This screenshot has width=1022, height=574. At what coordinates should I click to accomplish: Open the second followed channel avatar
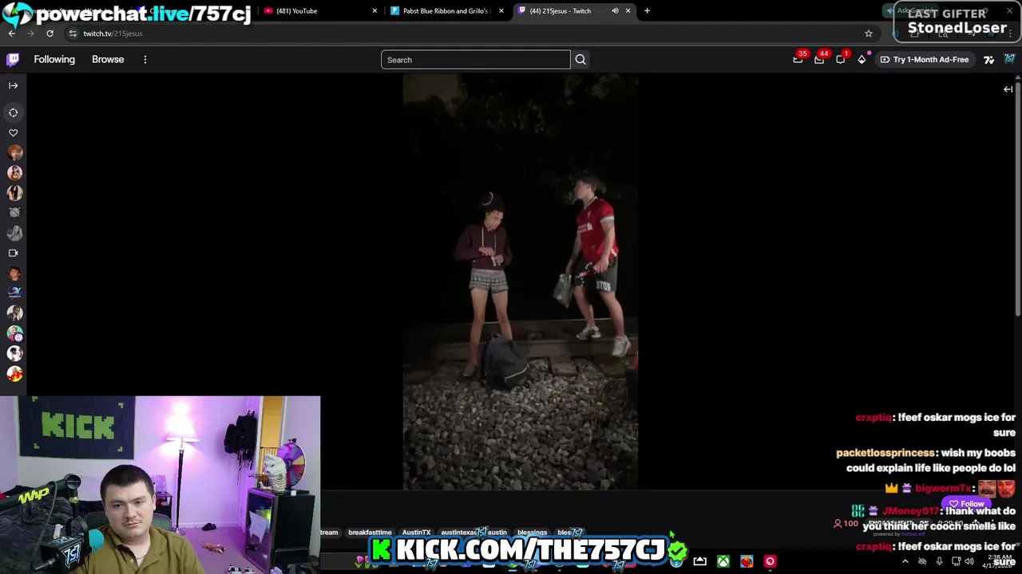tap(14, 173)
